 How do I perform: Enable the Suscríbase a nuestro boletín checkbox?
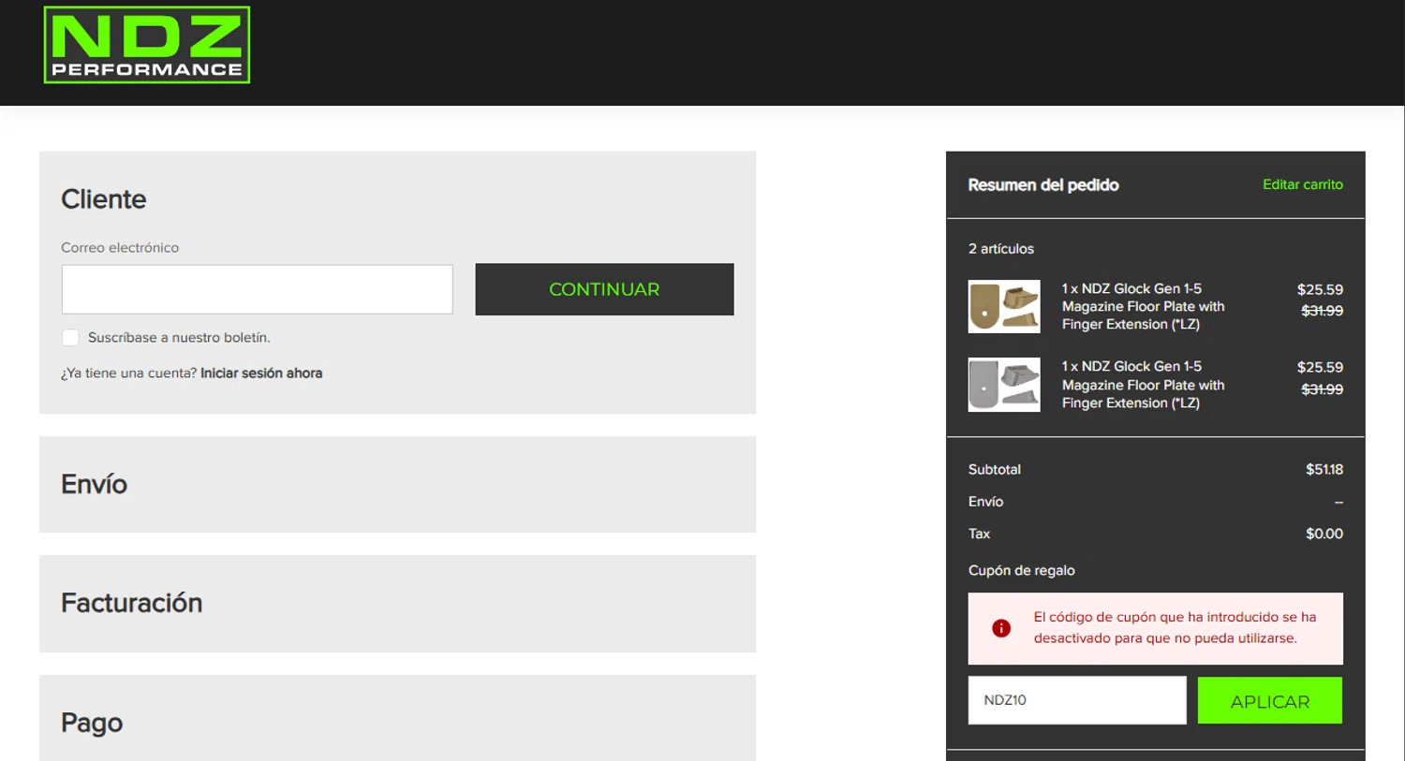pos(70,337)
